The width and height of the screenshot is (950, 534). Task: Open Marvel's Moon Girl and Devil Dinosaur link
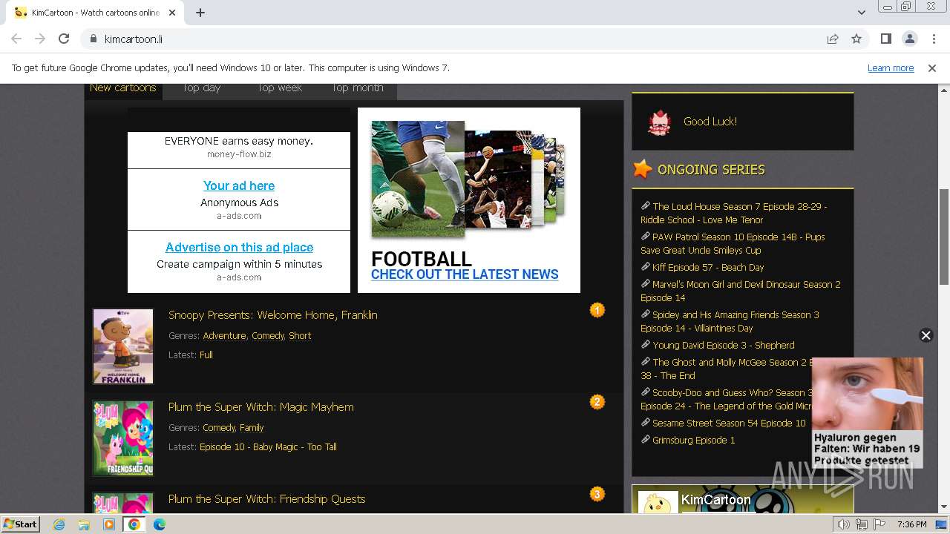pos(741,291)
